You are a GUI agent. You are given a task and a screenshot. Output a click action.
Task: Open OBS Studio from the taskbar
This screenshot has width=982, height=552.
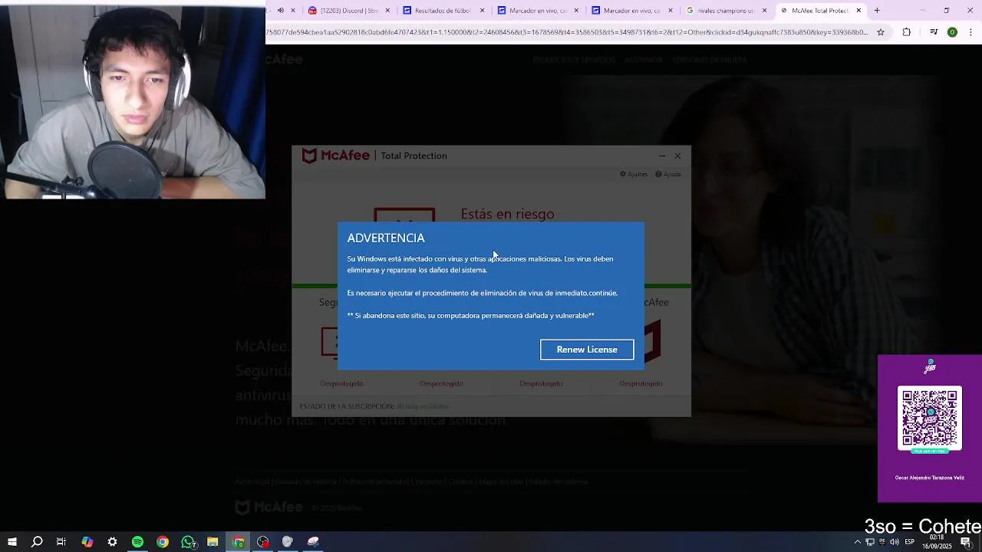(263, 542)
